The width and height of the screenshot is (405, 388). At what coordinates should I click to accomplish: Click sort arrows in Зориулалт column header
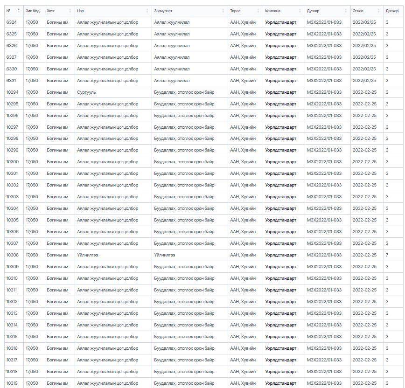click(x=223, y=11)
